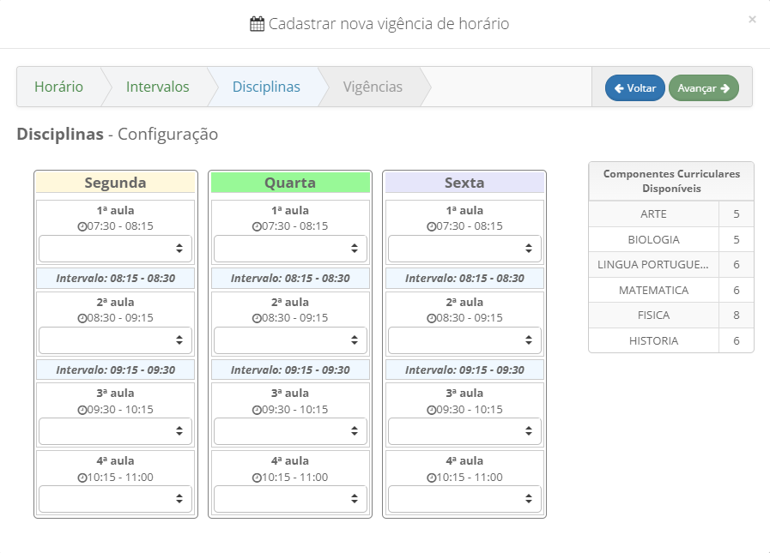Image resolution: width=770 pixels, height=553 pixels.
Task: Open Quarta 1ª aula discipline dropdown
Action: 290,249
